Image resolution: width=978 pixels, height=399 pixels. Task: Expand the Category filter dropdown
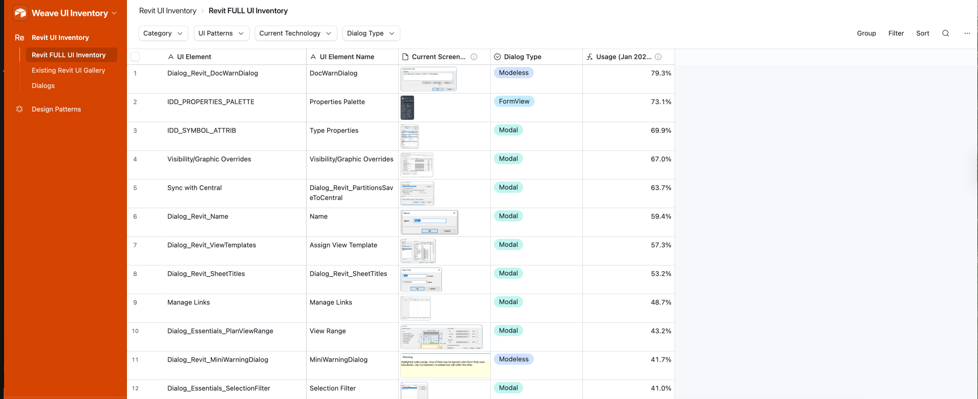click(163, 33)
